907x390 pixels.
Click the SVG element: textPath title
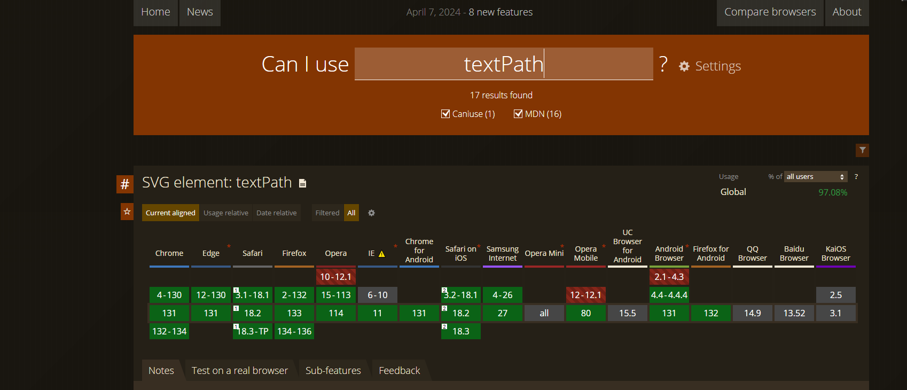[217, 183]
